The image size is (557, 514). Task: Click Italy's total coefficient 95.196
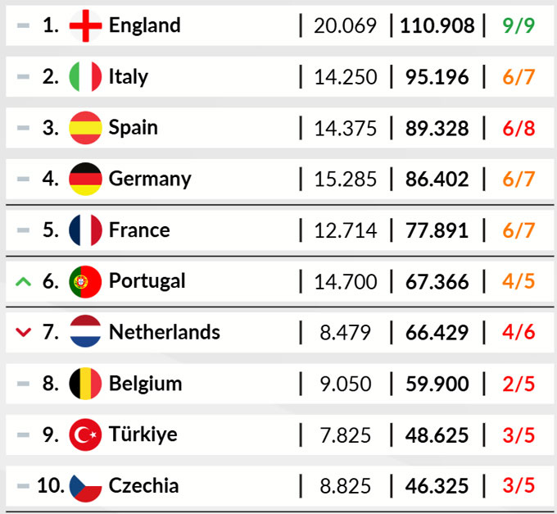pos(437,77)
